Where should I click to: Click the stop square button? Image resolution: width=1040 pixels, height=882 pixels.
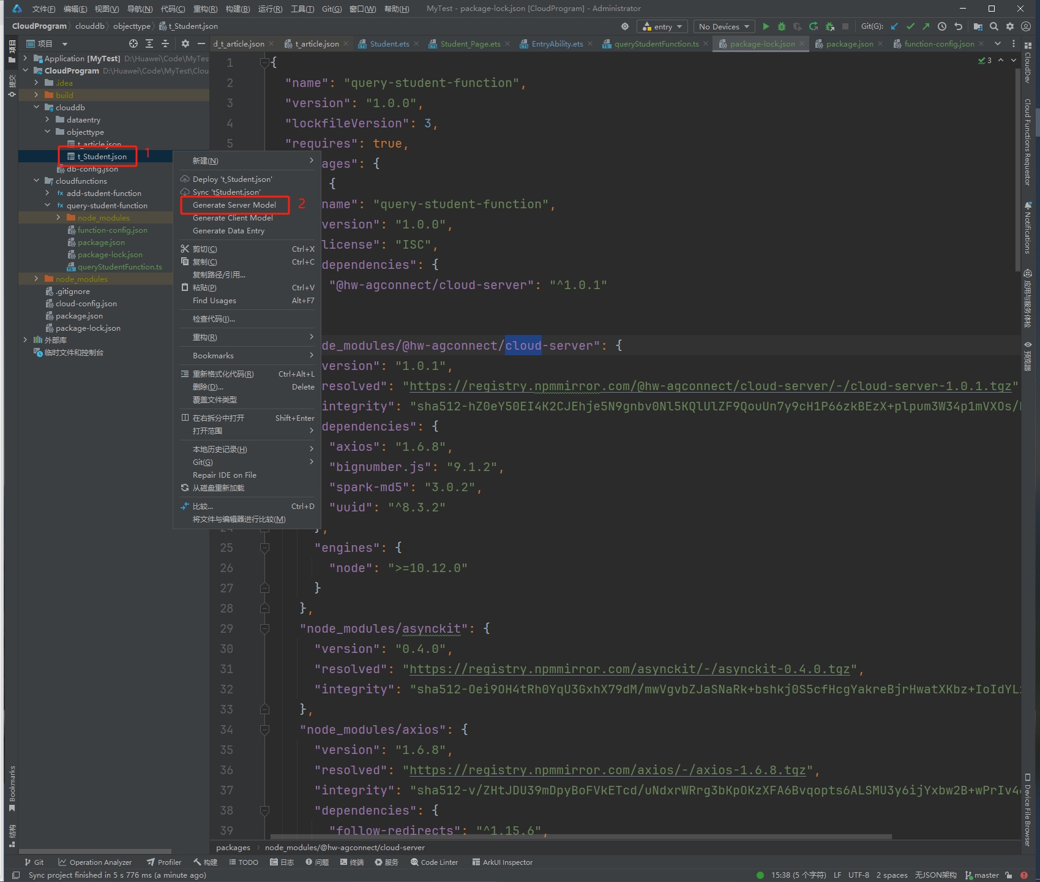[x=845, y=26]
